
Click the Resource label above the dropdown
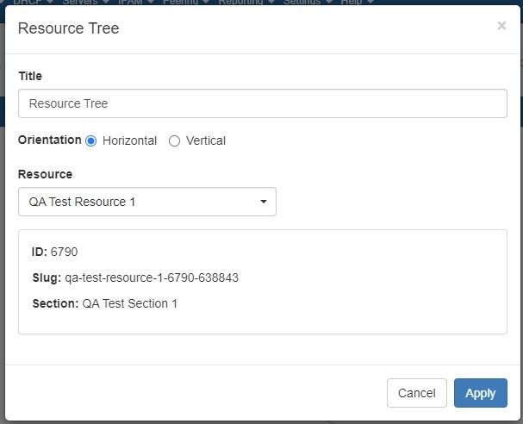[45, 174]
